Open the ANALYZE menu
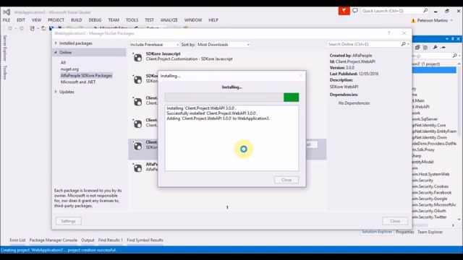The width and height of the screenshot is (463, 260). tap(169, 20)
